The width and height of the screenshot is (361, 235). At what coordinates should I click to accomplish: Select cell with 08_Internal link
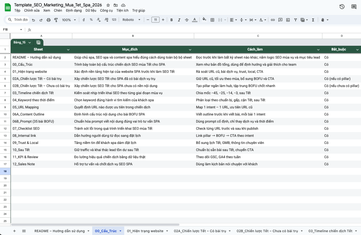coord(41,136)
